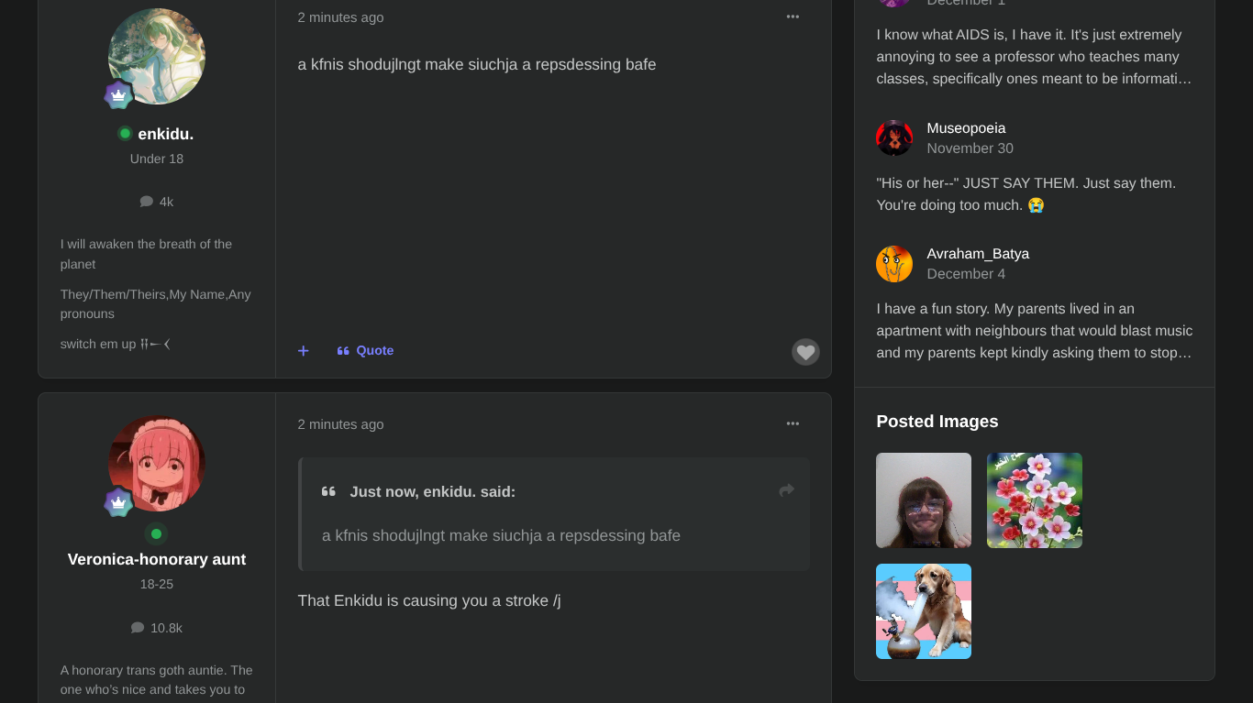Open Avraham_Batya's profile avatar
Image resolution: width=1253 pixels, height=703 pixels.
[x=894, y=264]
